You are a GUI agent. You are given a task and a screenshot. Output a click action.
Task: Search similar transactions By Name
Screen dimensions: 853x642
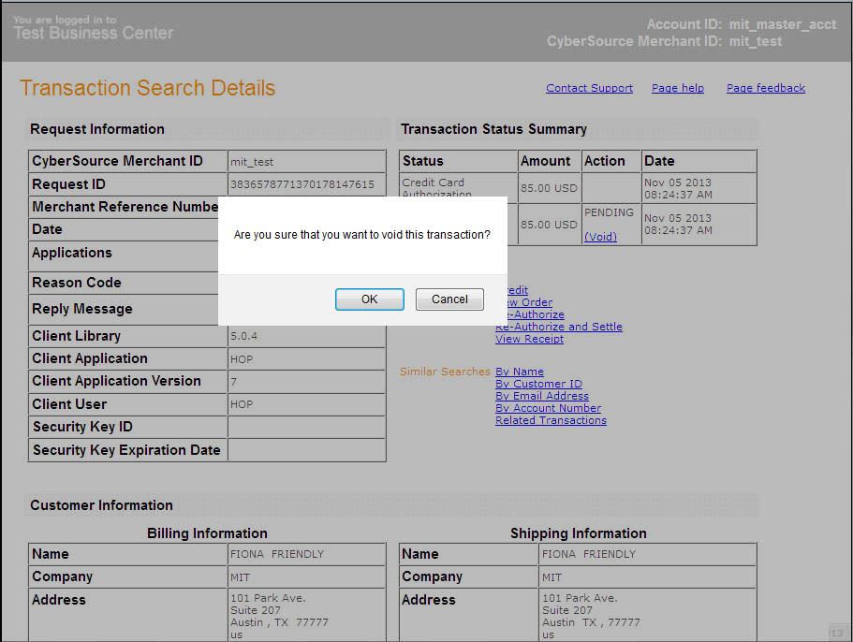[x=519, y=372]
